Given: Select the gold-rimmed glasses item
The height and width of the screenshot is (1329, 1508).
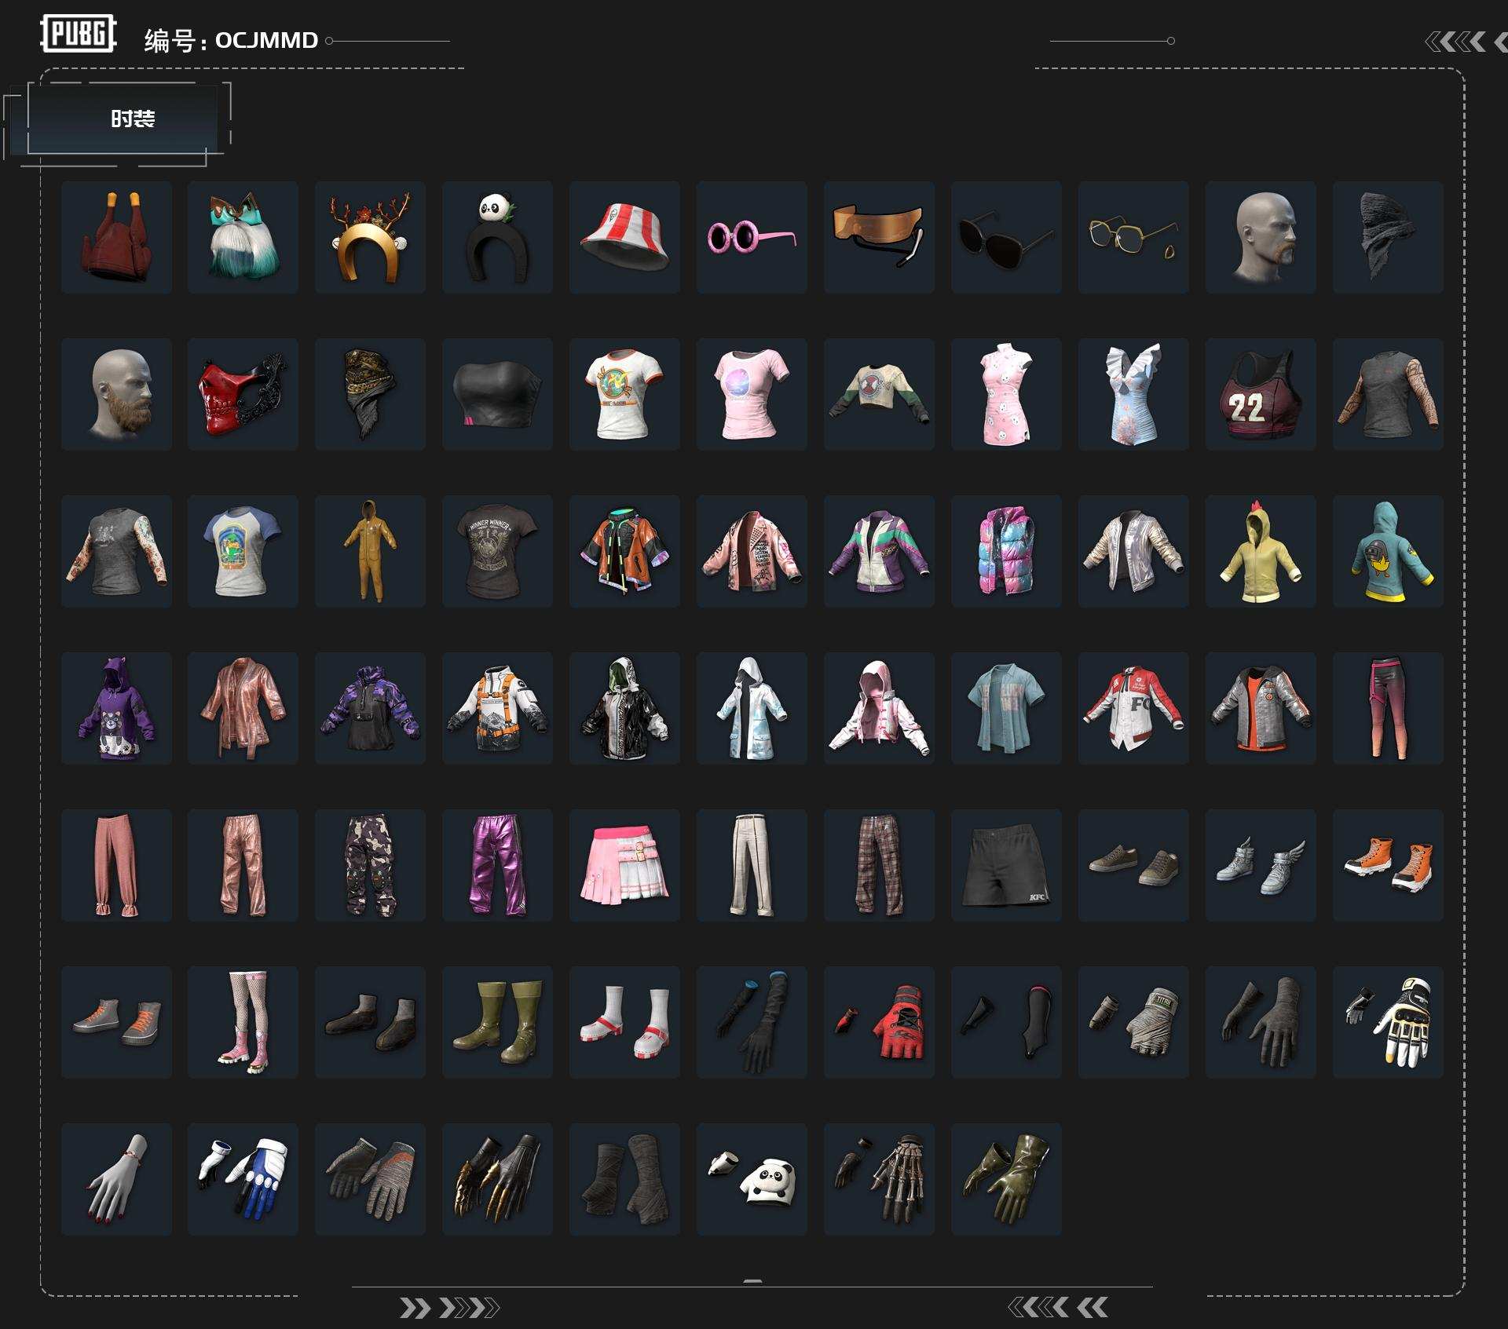Looking at the screenshot, I should tap(1134, 237).
